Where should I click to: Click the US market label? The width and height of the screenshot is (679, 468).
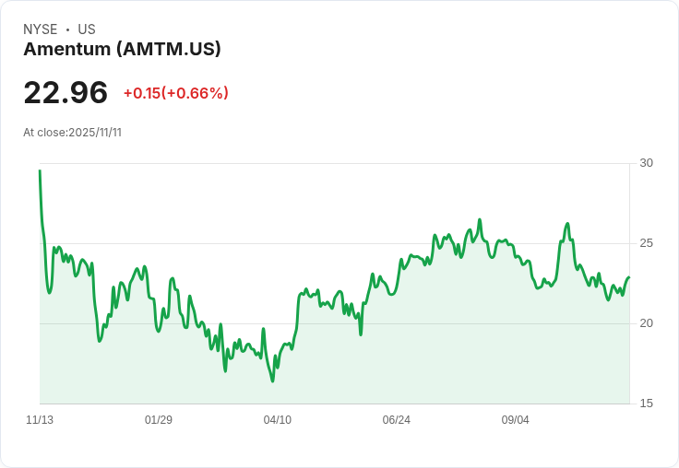click(x=87, y=29)
